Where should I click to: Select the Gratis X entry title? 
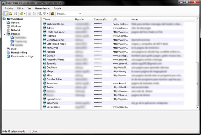(x=51, y=56)
